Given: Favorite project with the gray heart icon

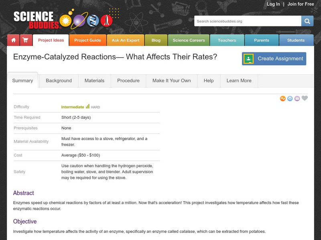Looking at the screenshot, I should [x=305, y=98].
